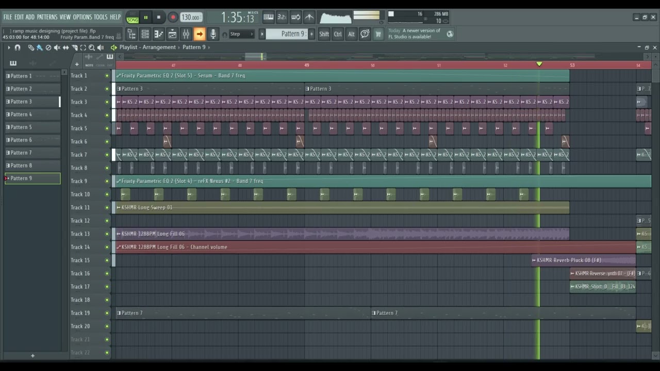Click the green Playlist speaker icon
Screen dimensions: 660x371
pyautogui.click(x=113, y=47)
